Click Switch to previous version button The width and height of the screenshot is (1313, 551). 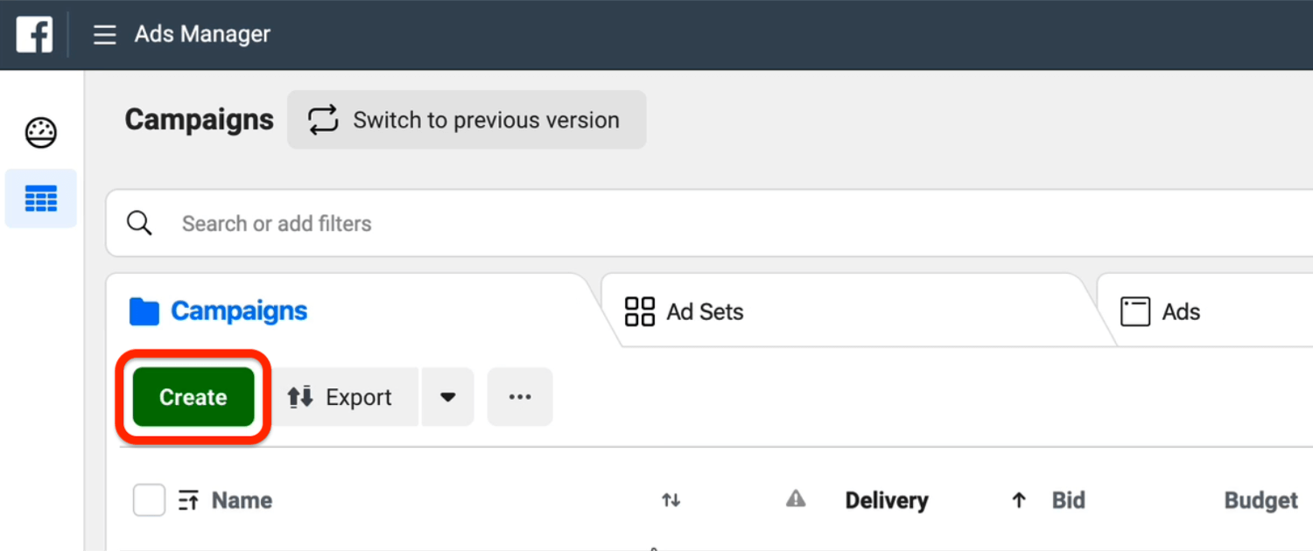pos(467,120)
